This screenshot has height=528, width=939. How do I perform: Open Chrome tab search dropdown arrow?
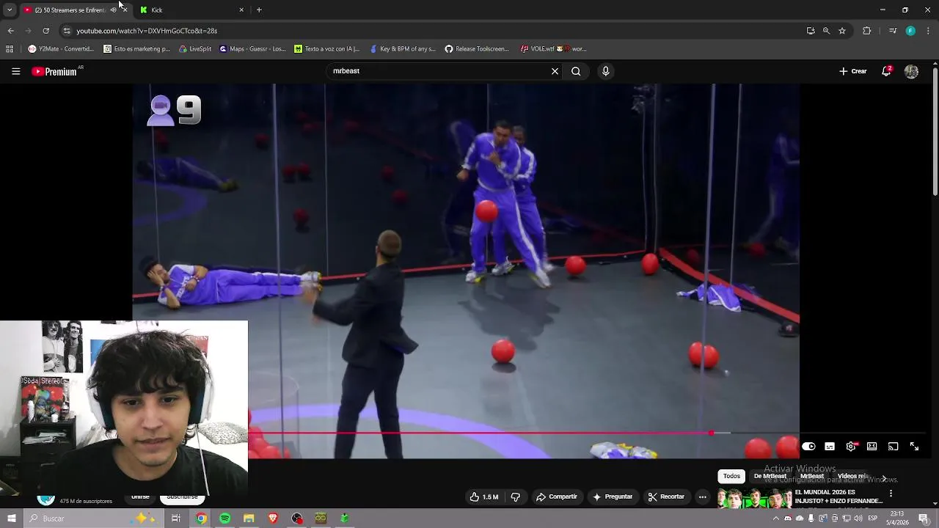(10, 10)
